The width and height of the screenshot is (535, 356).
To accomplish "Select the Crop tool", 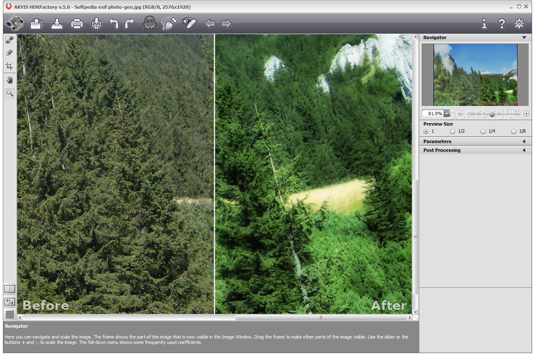I will click(x=10, y=66).
